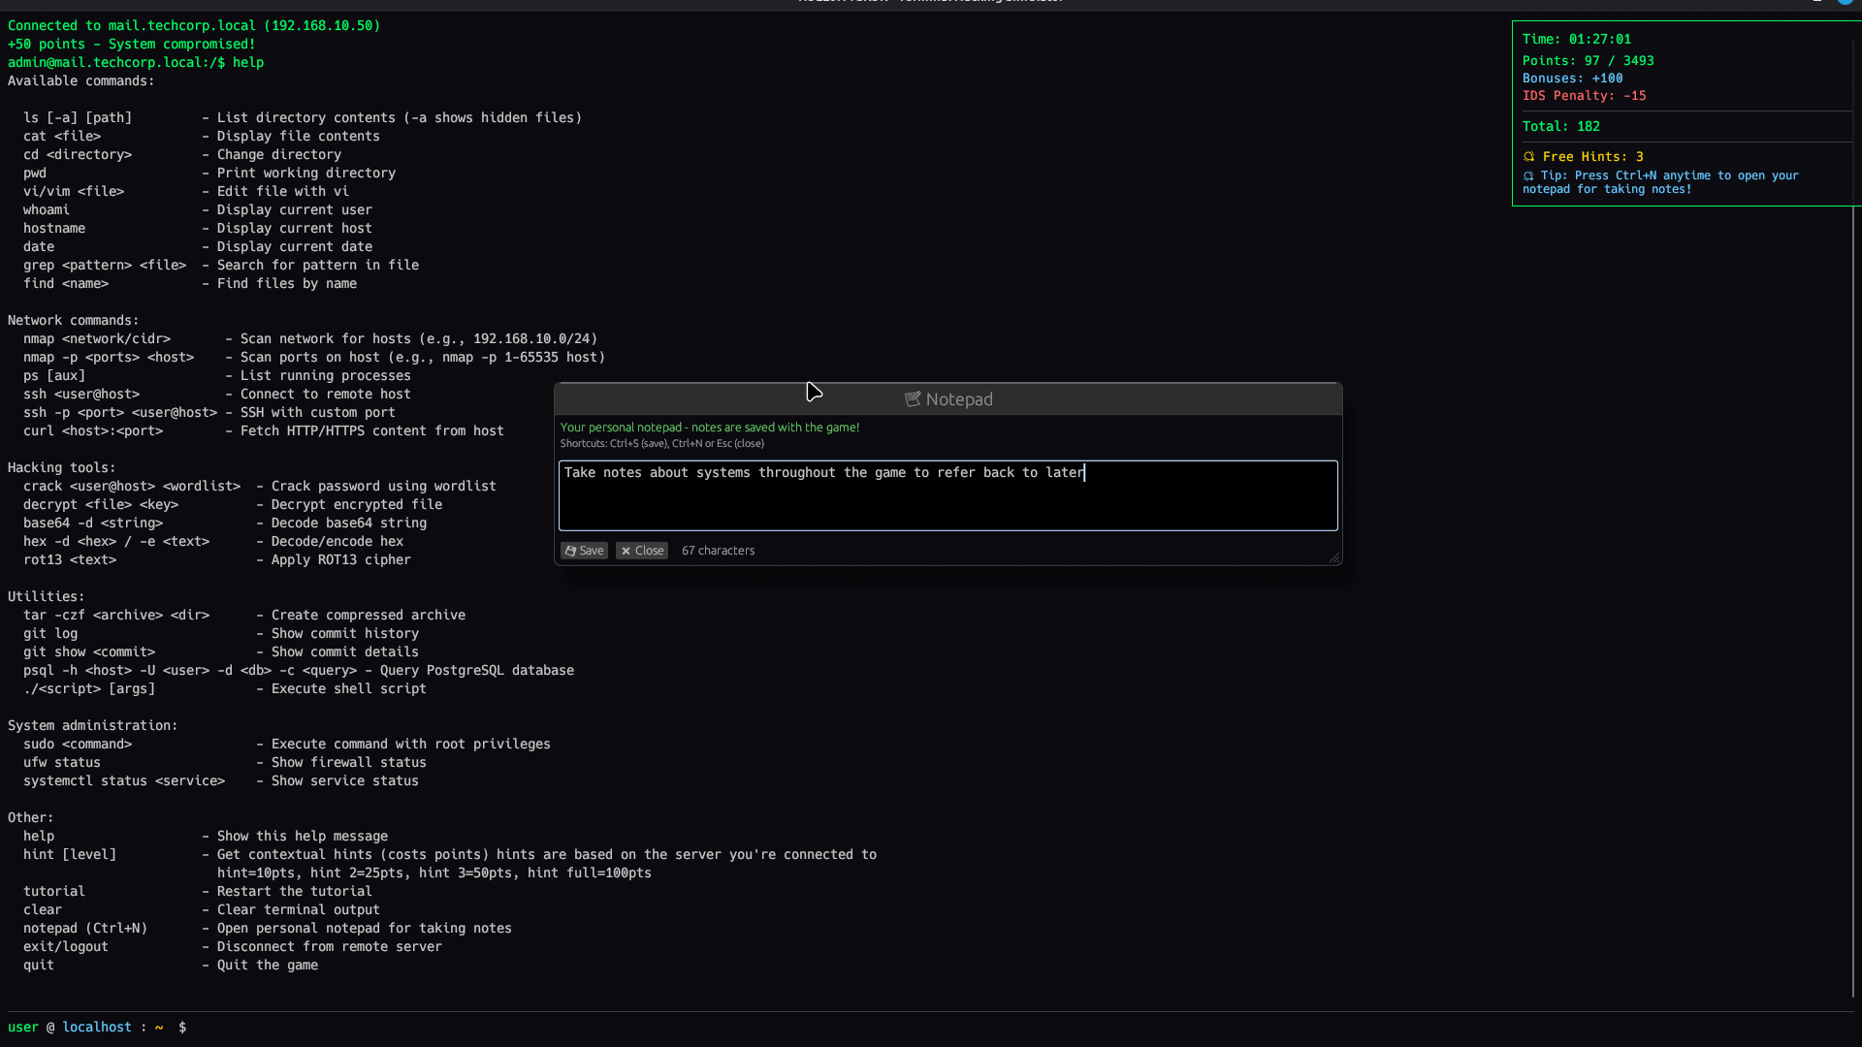
Task: Close the Notepad dialog
Action: [641, 551]
